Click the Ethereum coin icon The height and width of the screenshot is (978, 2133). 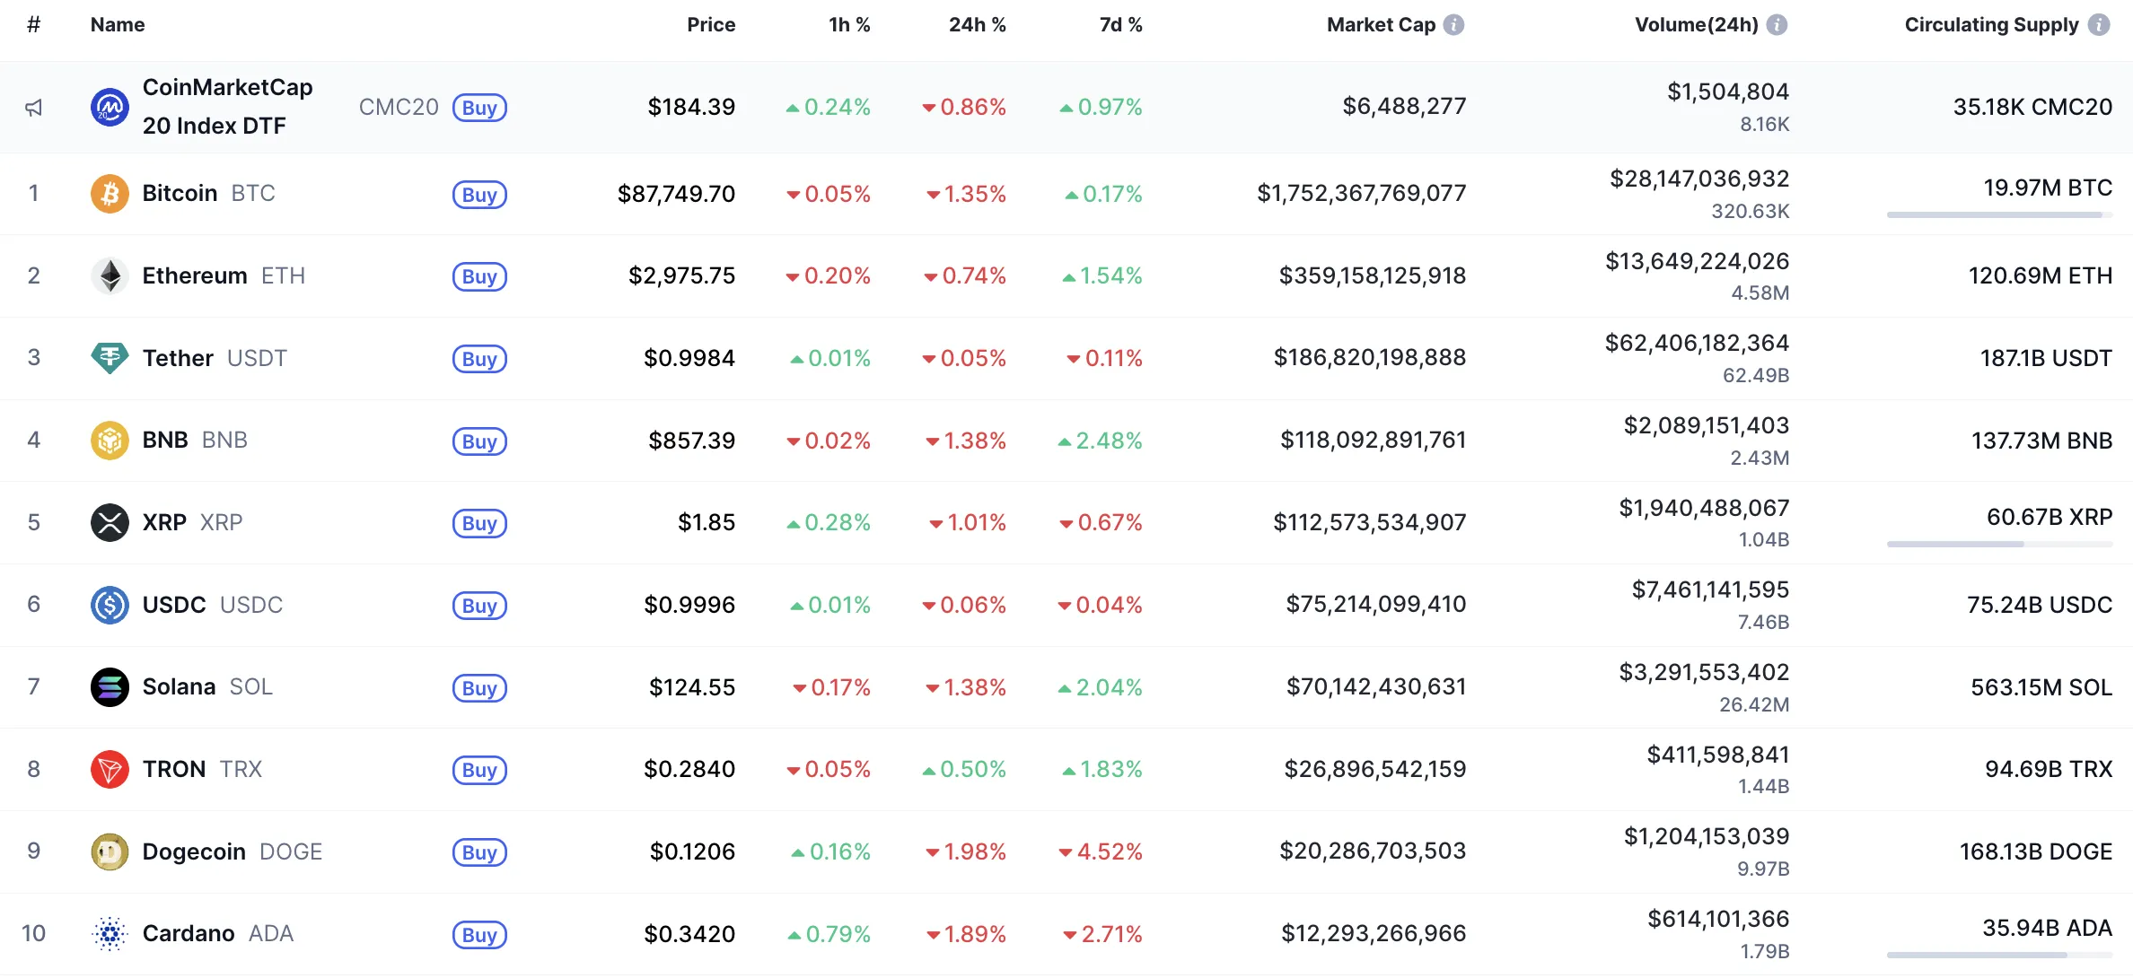110,276
